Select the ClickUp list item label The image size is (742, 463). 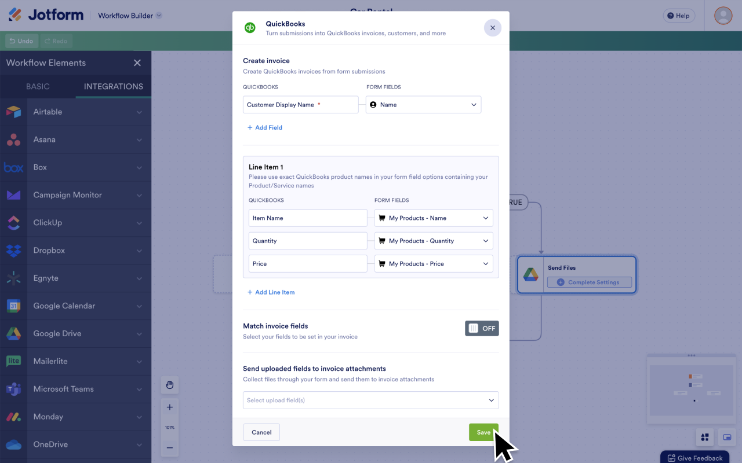[x=48, y=223]
